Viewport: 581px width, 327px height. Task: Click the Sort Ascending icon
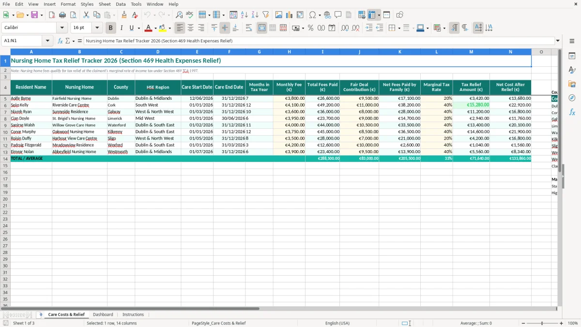245,15
